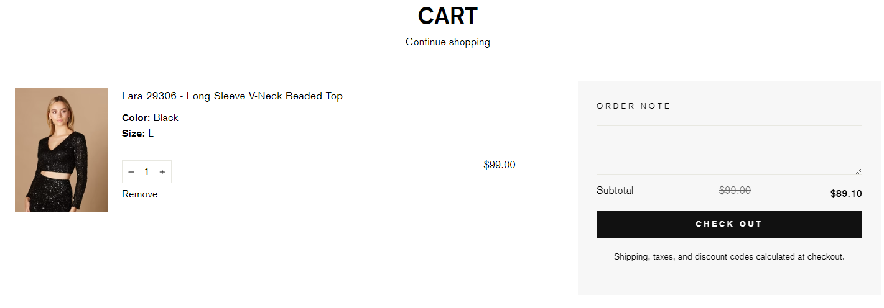Click the bold Color label

pos(136,118)
